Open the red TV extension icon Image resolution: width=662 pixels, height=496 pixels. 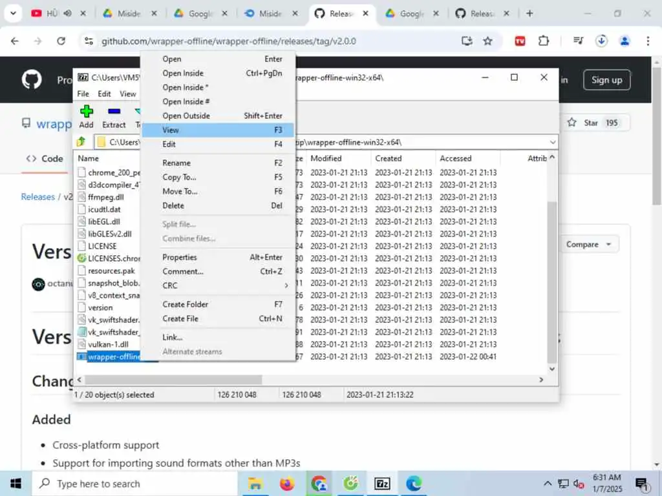coord(520,41)
